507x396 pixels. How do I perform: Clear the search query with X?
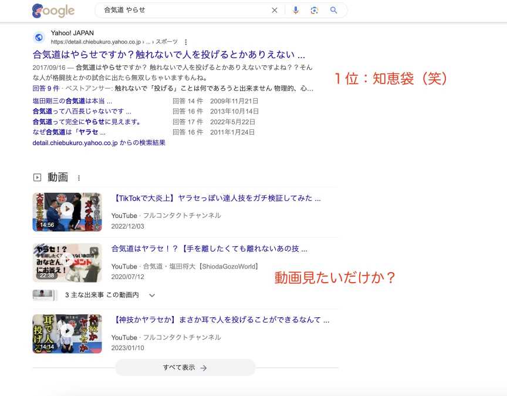[x=275, y=11]
